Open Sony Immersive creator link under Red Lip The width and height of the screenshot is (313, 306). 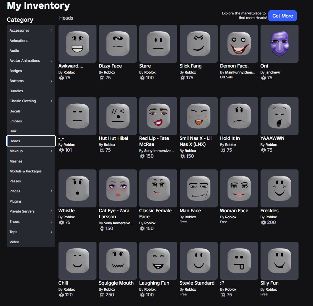159,151
